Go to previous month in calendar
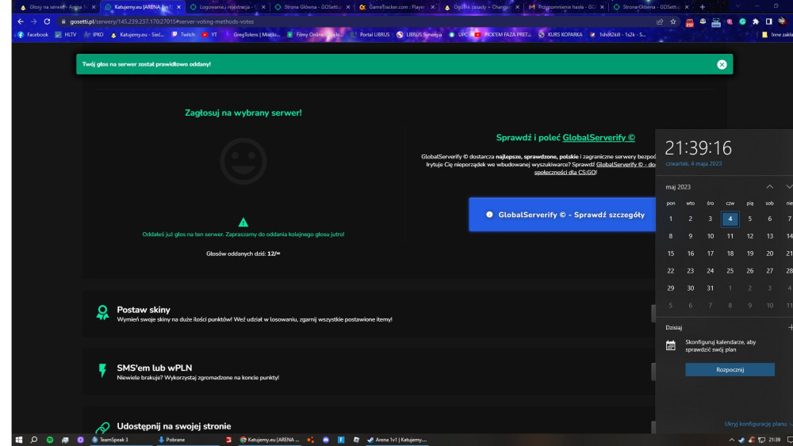 (x=770, y=187)
